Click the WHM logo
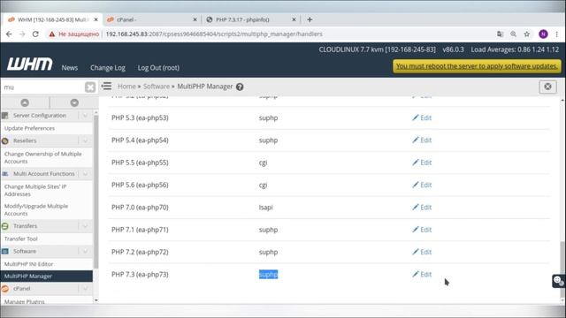The height and width of the screenshot is (318, 566). click(30, 64)
